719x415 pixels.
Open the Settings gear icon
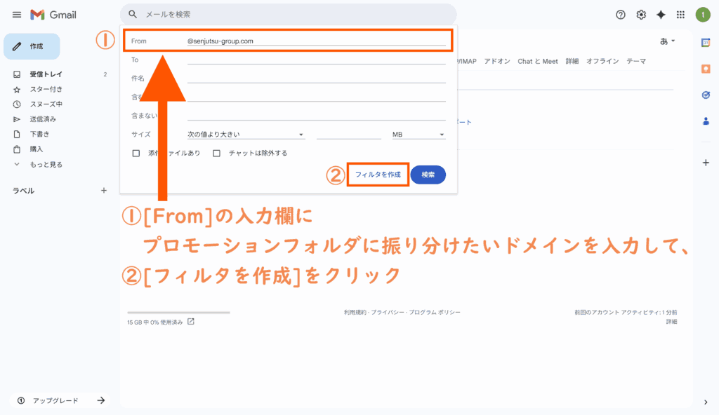pyautogui.click(x=640, y=15)
